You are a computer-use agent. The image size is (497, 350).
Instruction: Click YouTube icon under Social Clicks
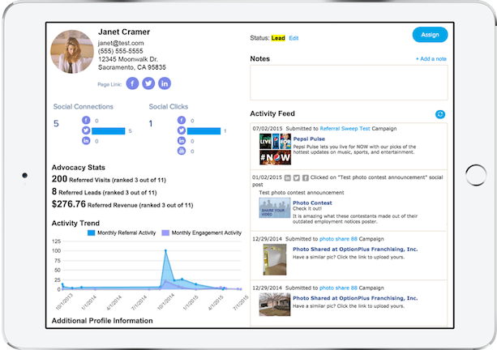pos(181,151)
